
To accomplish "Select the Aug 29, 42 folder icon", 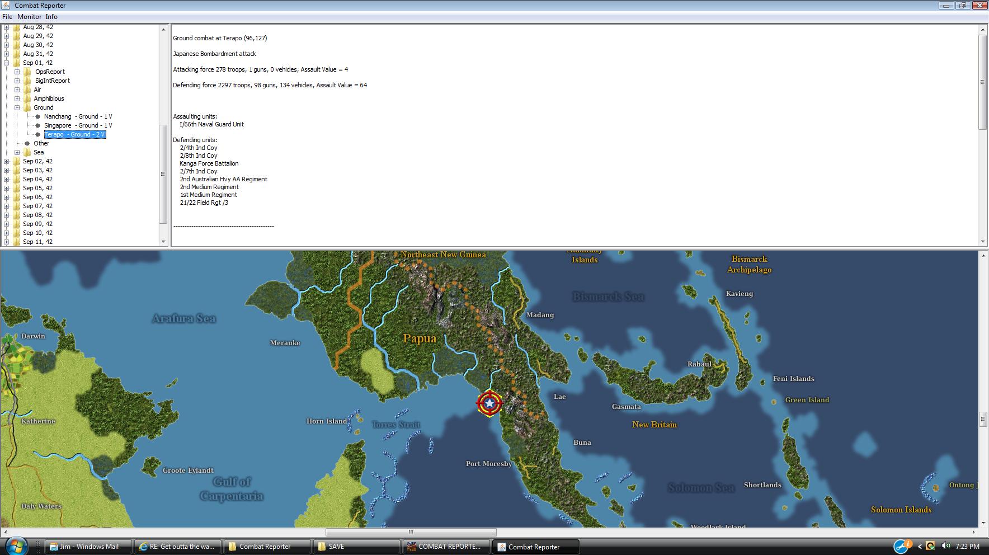I will (x=16, y=36).
